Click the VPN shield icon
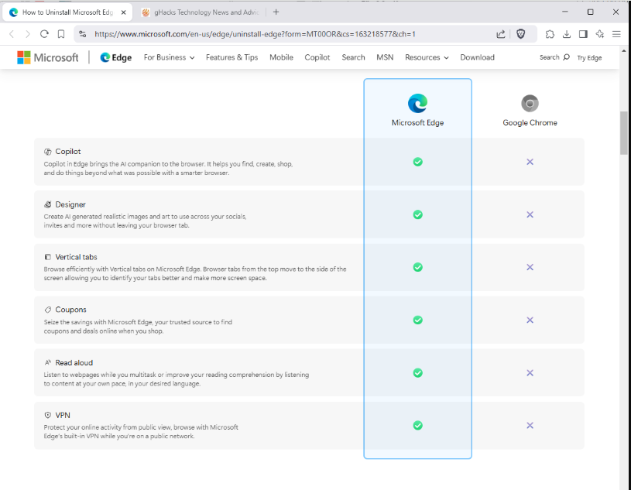Viewport: 631px width, 490px height. [47, 415]
